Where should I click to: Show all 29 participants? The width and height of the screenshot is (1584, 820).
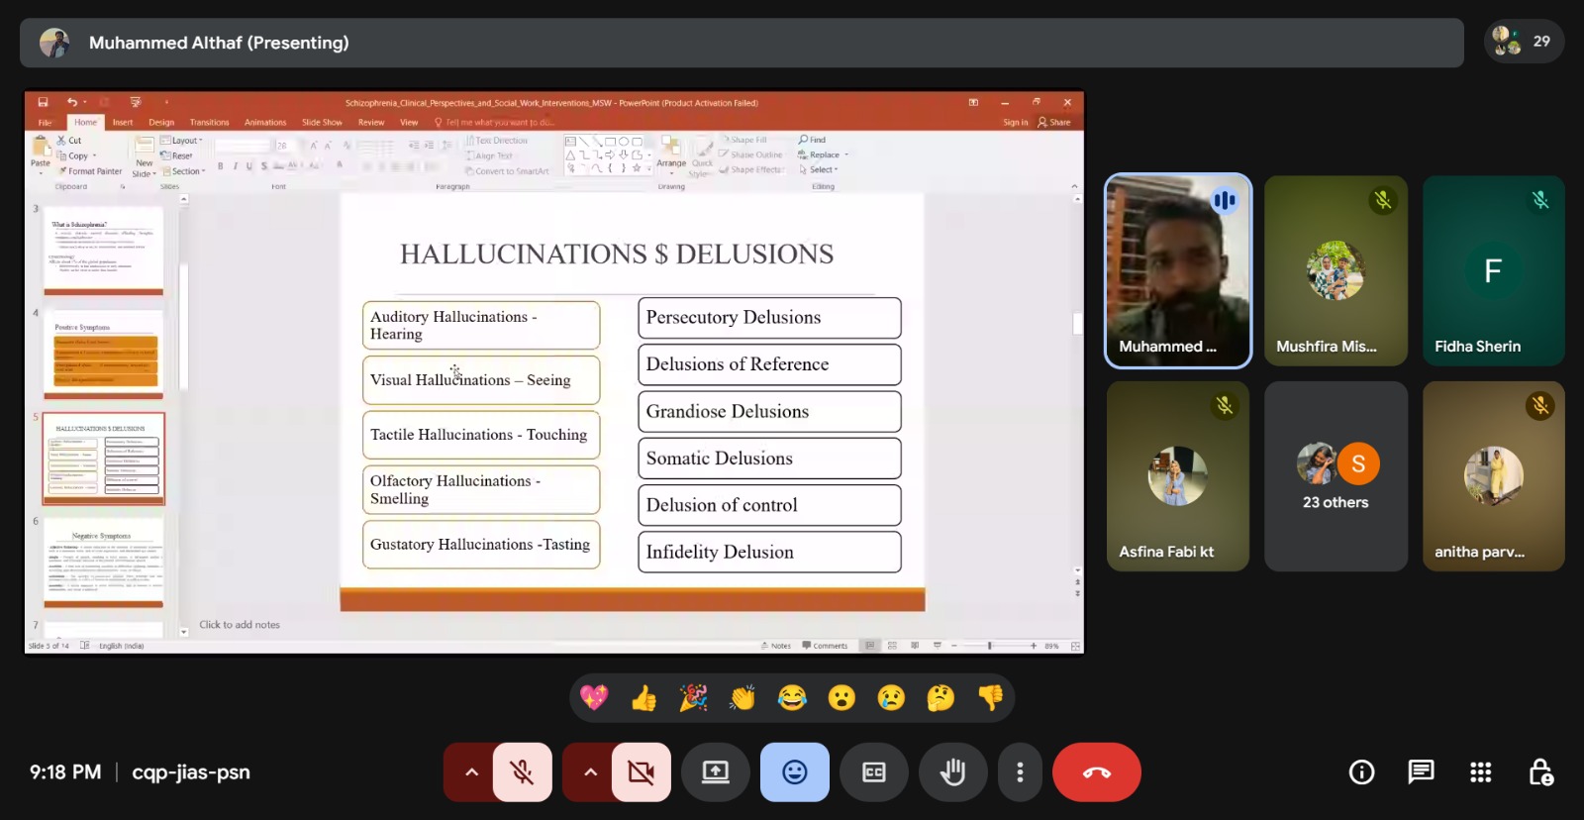[1524, 42]
